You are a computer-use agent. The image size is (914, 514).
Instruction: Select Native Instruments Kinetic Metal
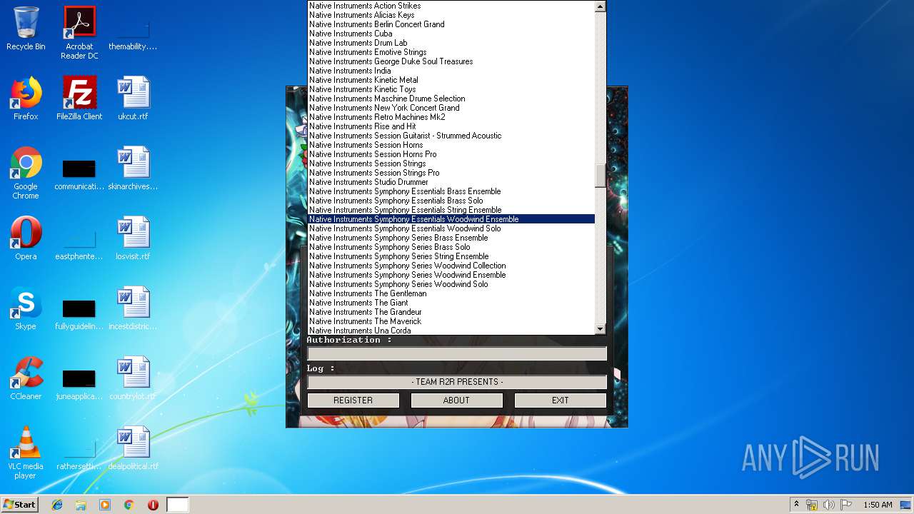coord(451,80)
